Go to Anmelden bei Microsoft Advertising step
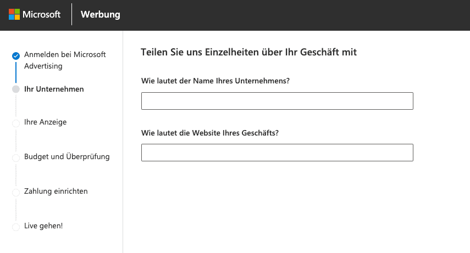 click(65, 60)
